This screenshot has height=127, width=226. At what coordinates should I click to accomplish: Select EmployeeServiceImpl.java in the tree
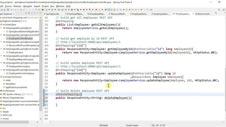point(21,73)
